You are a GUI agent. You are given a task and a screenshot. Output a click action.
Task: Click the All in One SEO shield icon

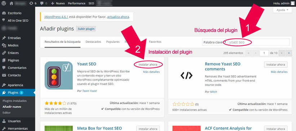[x=4, y=21]
